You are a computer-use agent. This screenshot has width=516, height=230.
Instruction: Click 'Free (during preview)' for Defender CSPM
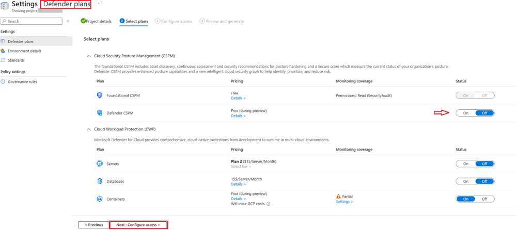(x=249, y=111)
